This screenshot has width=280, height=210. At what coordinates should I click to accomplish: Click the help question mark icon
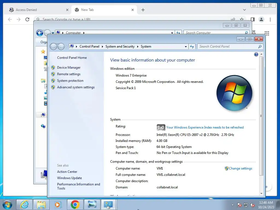tap(256, 54)
